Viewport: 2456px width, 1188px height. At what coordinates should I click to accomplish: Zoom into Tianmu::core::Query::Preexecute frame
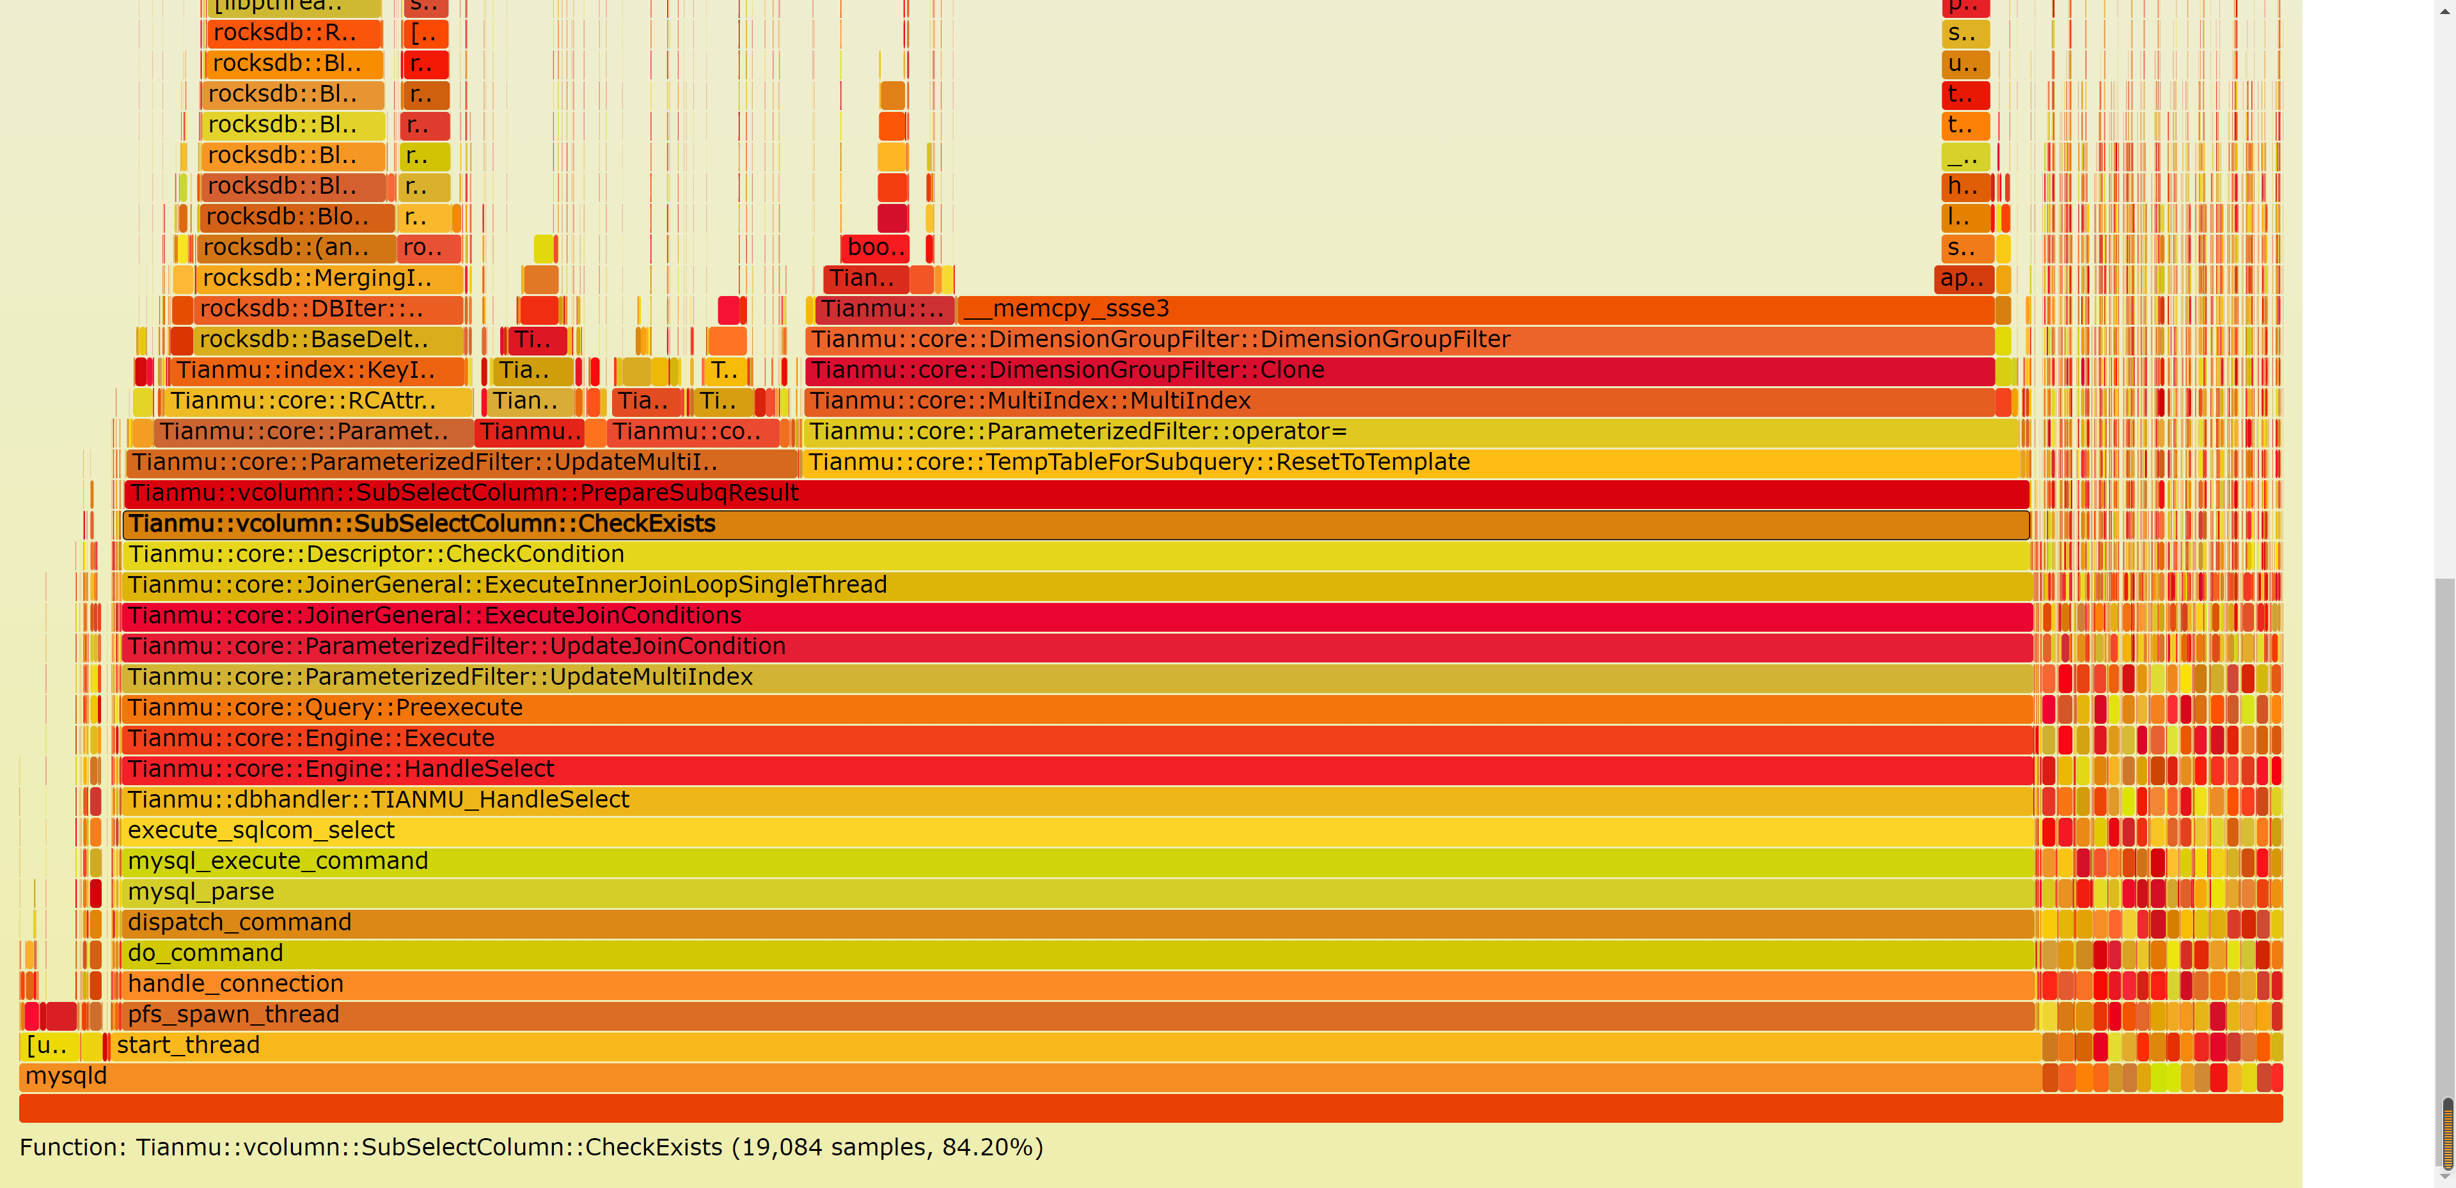point(1078,708)
